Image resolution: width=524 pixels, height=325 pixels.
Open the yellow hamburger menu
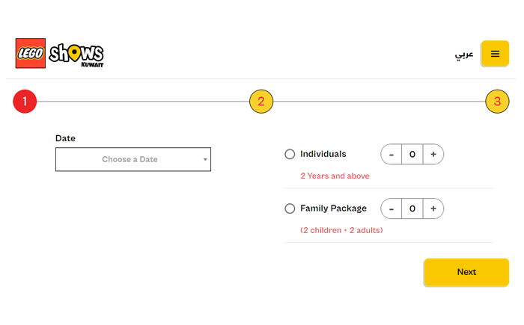click(x=495, y=54)
